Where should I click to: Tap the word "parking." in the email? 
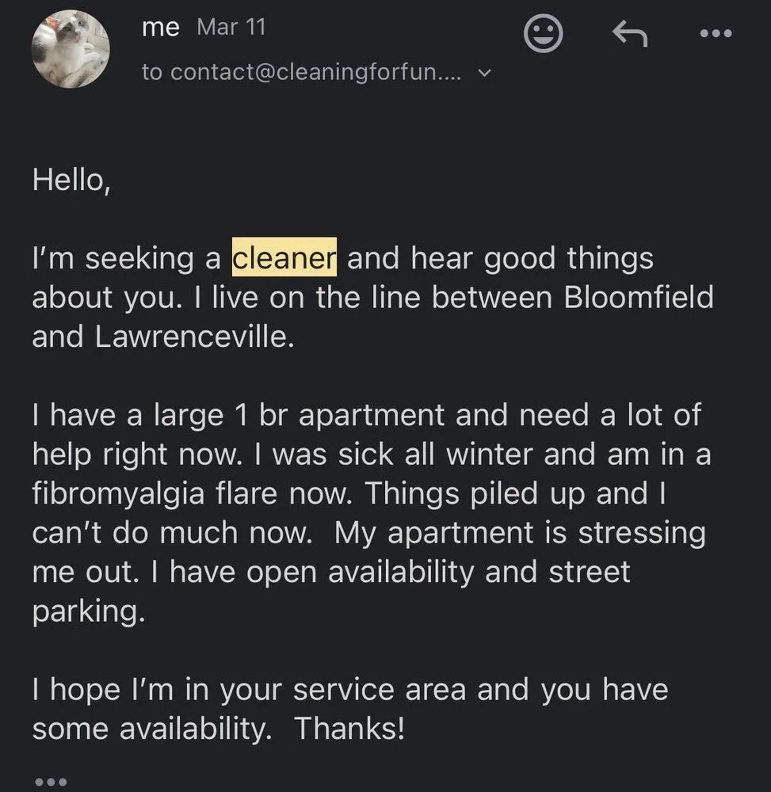[x=89, y=611]
